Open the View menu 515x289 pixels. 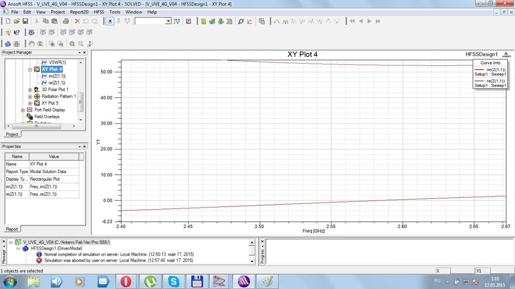point(41,12)
